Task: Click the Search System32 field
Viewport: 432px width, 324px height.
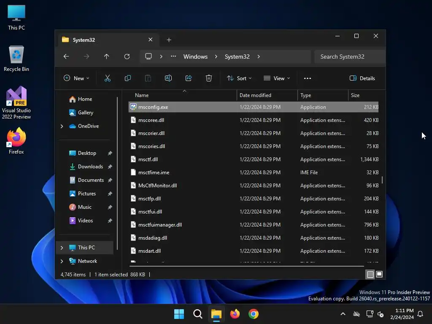Action: [350, 57]
